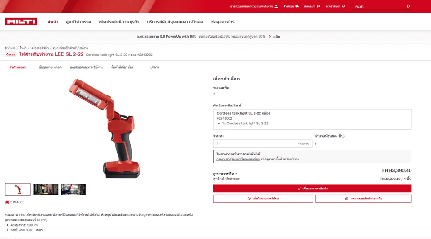Viewport: 431px width, 239px height.
Task: Click the '1x Cordless task light SL 2-22' bullet
Action: [x=245, y=124]
